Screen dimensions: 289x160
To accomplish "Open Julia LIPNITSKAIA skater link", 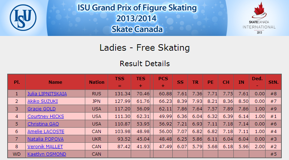I will coord(47,94).
